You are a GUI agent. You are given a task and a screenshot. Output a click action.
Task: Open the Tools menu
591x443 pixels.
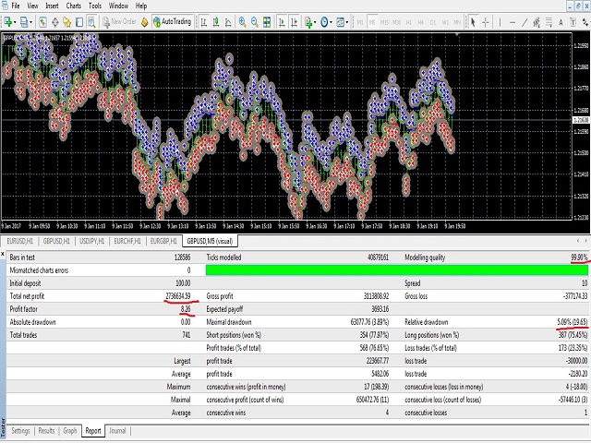95,6
